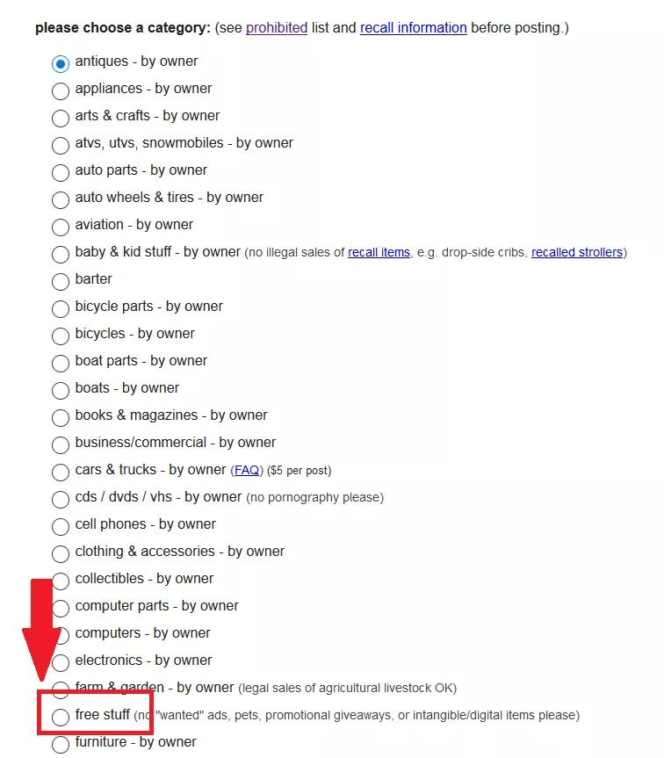The height and width of the screenshot is (758, 664).
Task: Pick the auto parts - by owner radio
Action: click(61, 172)
